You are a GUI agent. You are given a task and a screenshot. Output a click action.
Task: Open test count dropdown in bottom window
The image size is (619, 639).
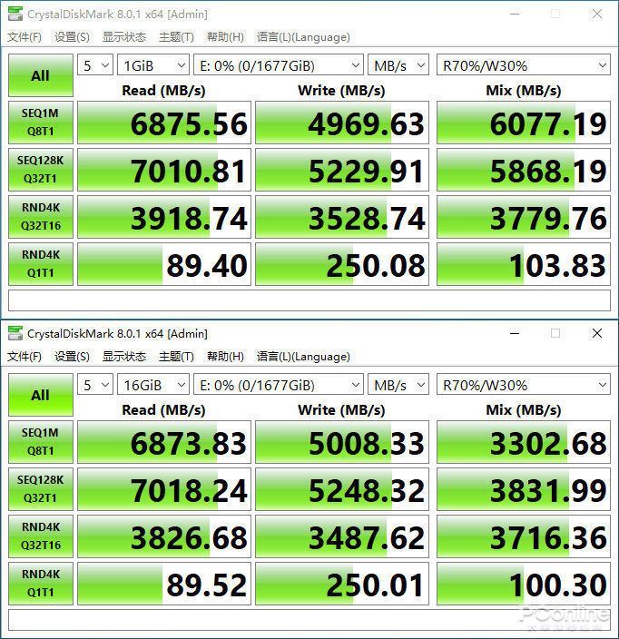pyautogui.click(x=95, y=385)
